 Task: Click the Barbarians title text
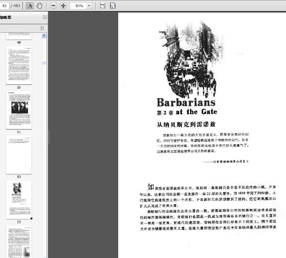(x=186, y=102)
